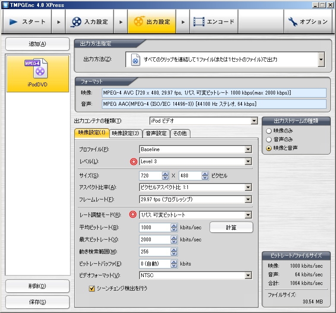Open the プロファイル Baseline dropdown
The image size is (336, 313).
(x=248, y=149)
